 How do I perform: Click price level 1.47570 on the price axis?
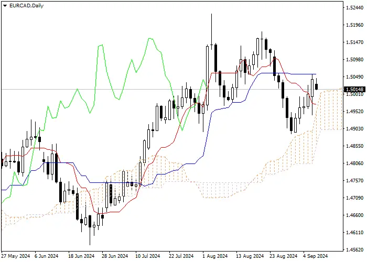(x=355, y=181)
